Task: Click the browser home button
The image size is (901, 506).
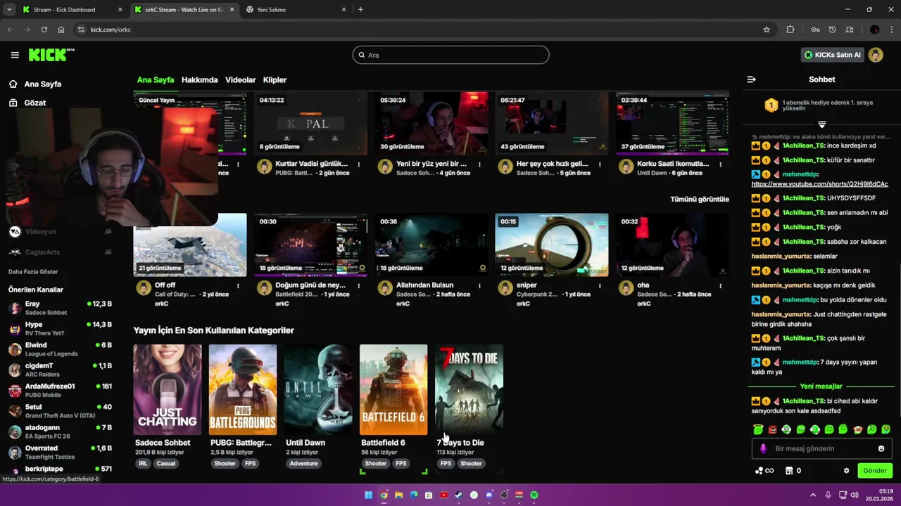Action: tap(61, 30)
